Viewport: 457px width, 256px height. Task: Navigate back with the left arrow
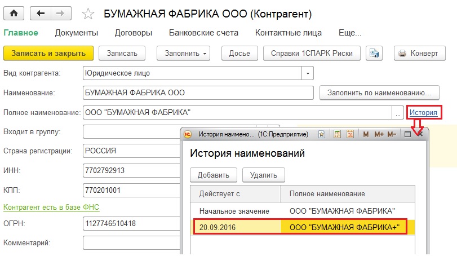click(x=41, y=14)
